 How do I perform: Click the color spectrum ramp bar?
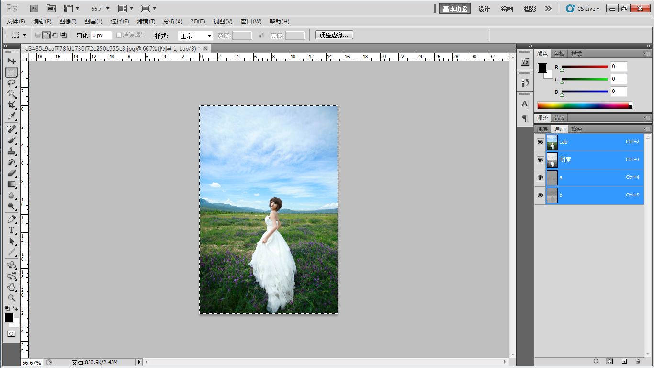click(x=583, y=105)
